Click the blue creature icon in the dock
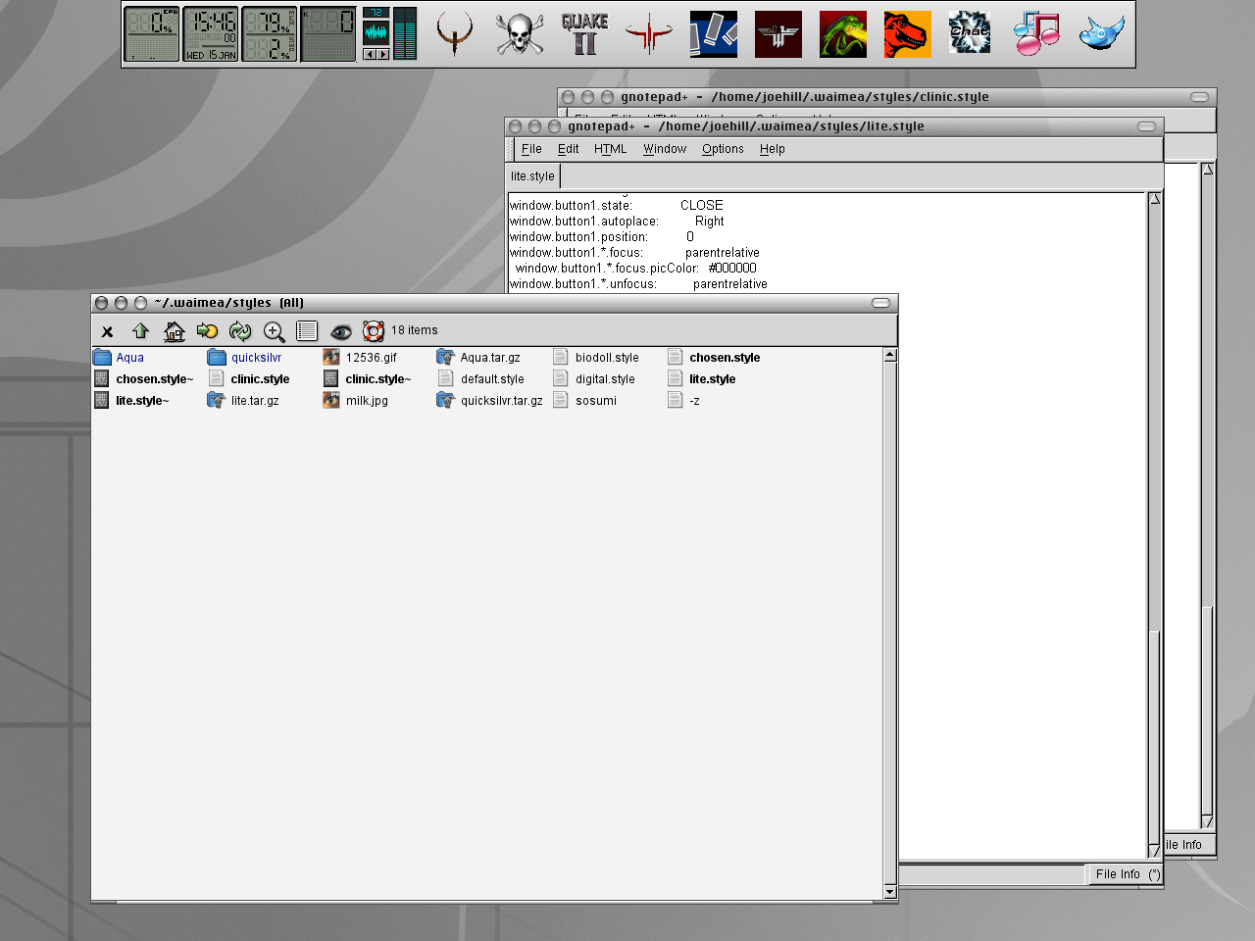The image size is (1255, 941). click(1101, 34)
